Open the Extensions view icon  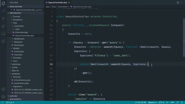click(x=3, y=41)
